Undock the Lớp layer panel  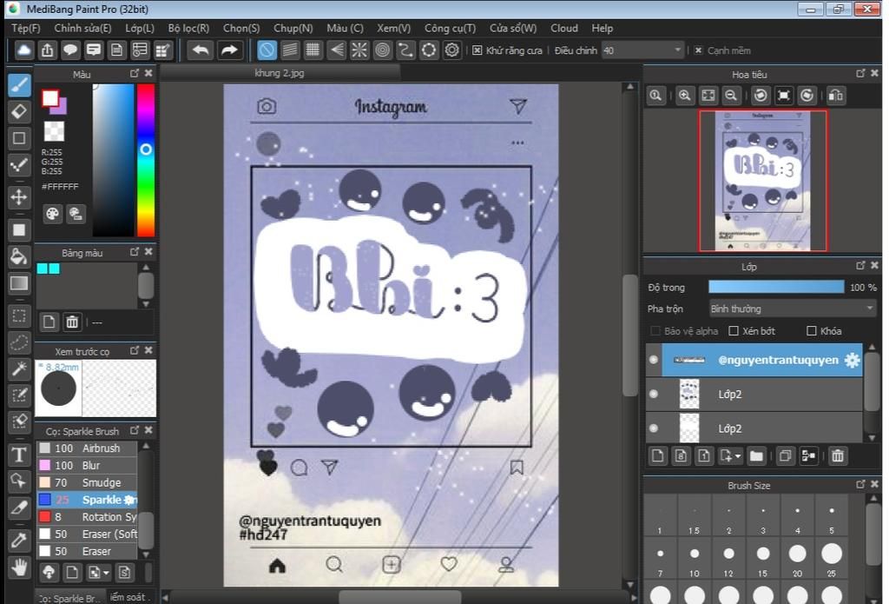860,265
